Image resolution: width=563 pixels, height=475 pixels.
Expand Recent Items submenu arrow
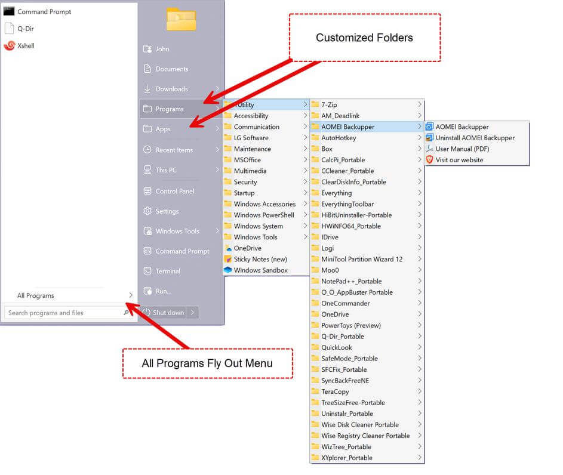click(217, 149)
